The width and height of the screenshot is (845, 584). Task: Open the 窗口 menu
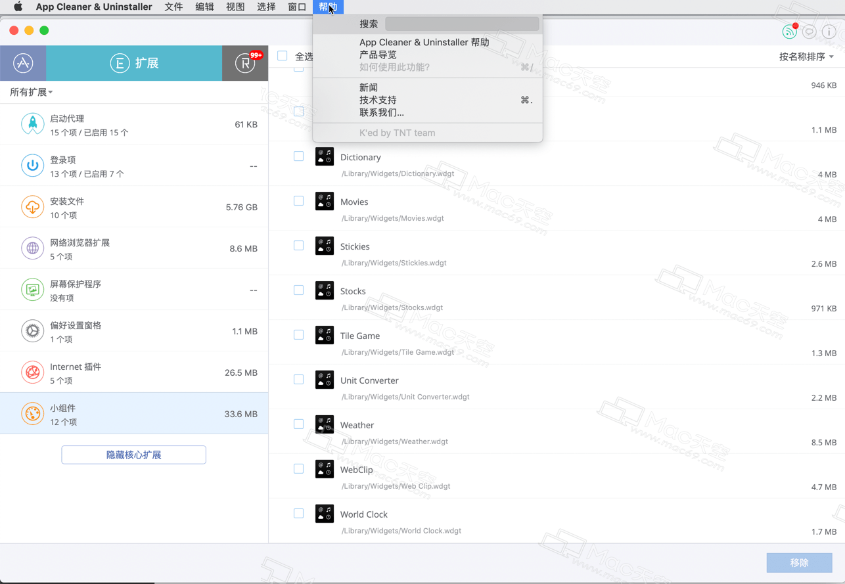(297, 7)
